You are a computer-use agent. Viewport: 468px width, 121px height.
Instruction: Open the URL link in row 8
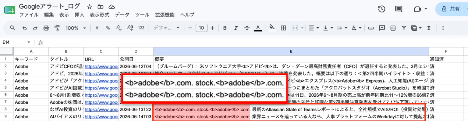[101, 109]
